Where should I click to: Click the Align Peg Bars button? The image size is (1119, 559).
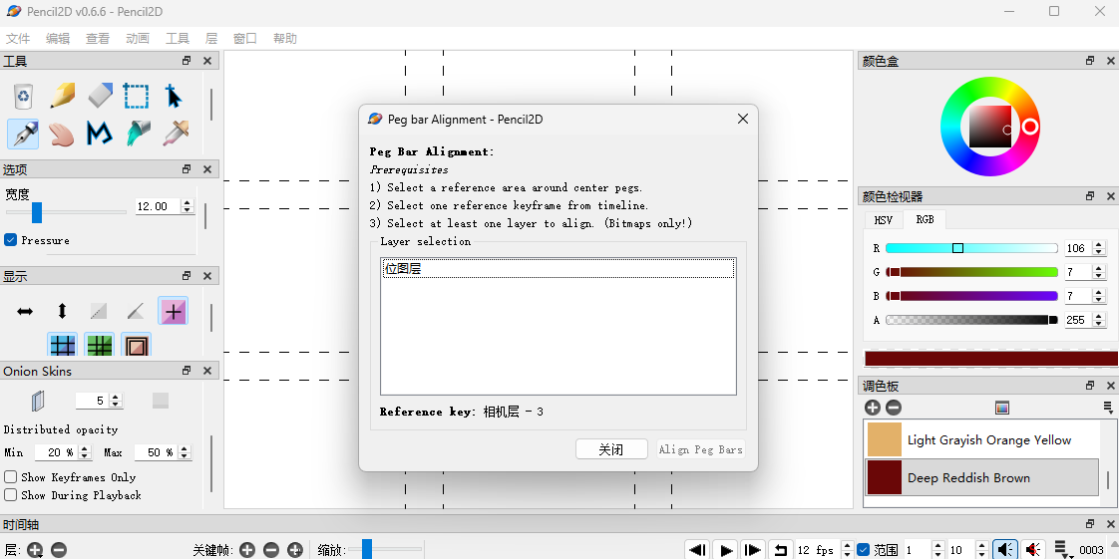point(701,449)
